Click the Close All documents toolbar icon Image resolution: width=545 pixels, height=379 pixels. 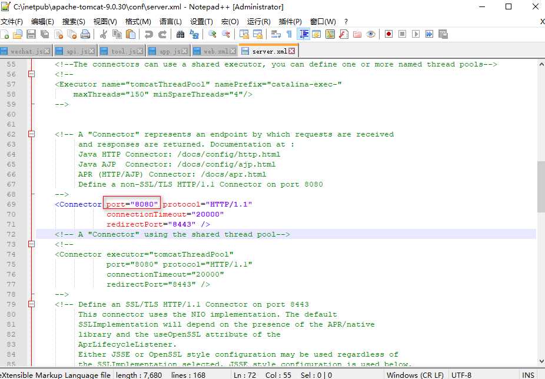click(x=72, y=34)
